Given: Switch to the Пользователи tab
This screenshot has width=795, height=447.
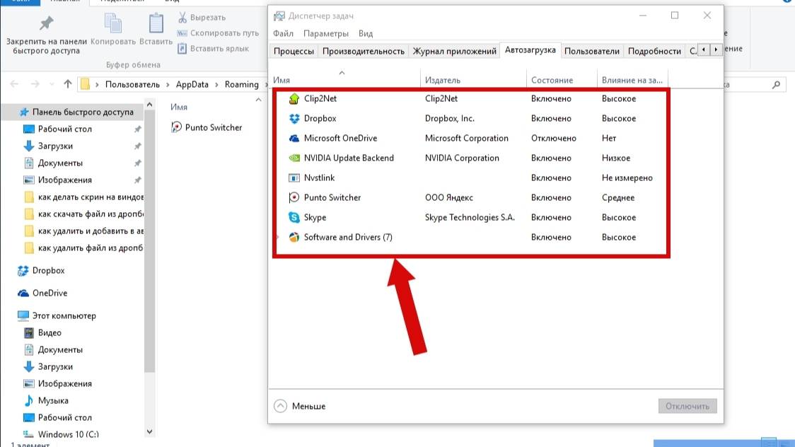Looking at the screenshot, I should (x=592, y=51).
